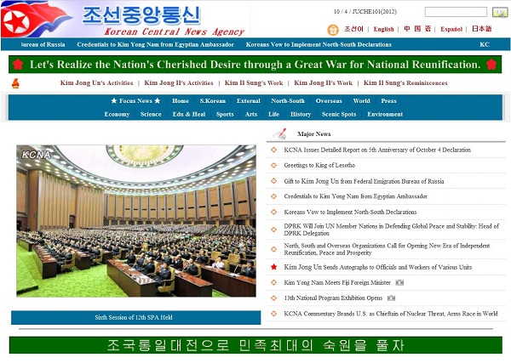Open Greetings to King of Lesotho article
Image resolution: width=511 pixels, height=363 pixels.
tap(319, 165)
